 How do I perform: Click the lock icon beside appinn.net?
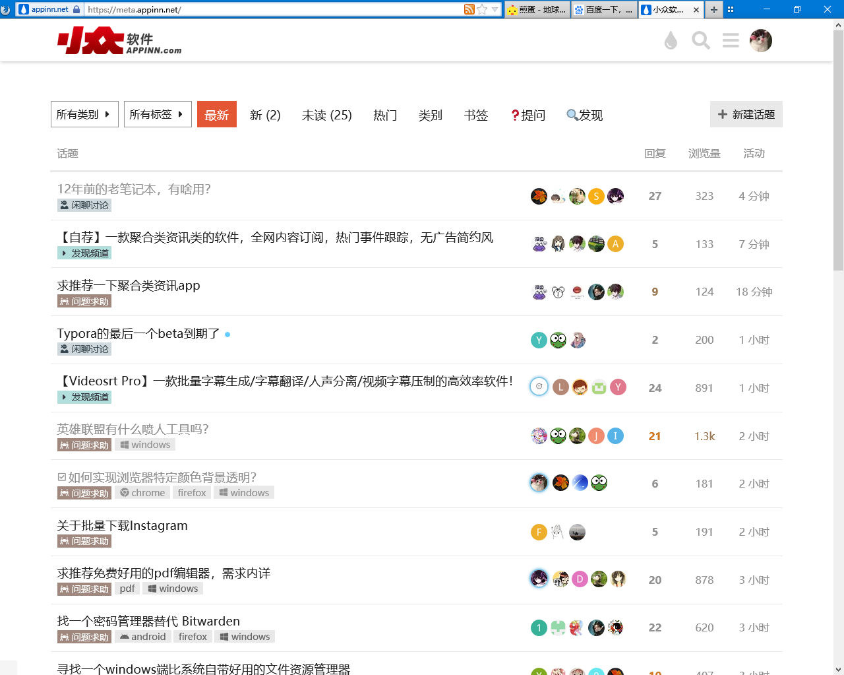click(76, 9)
